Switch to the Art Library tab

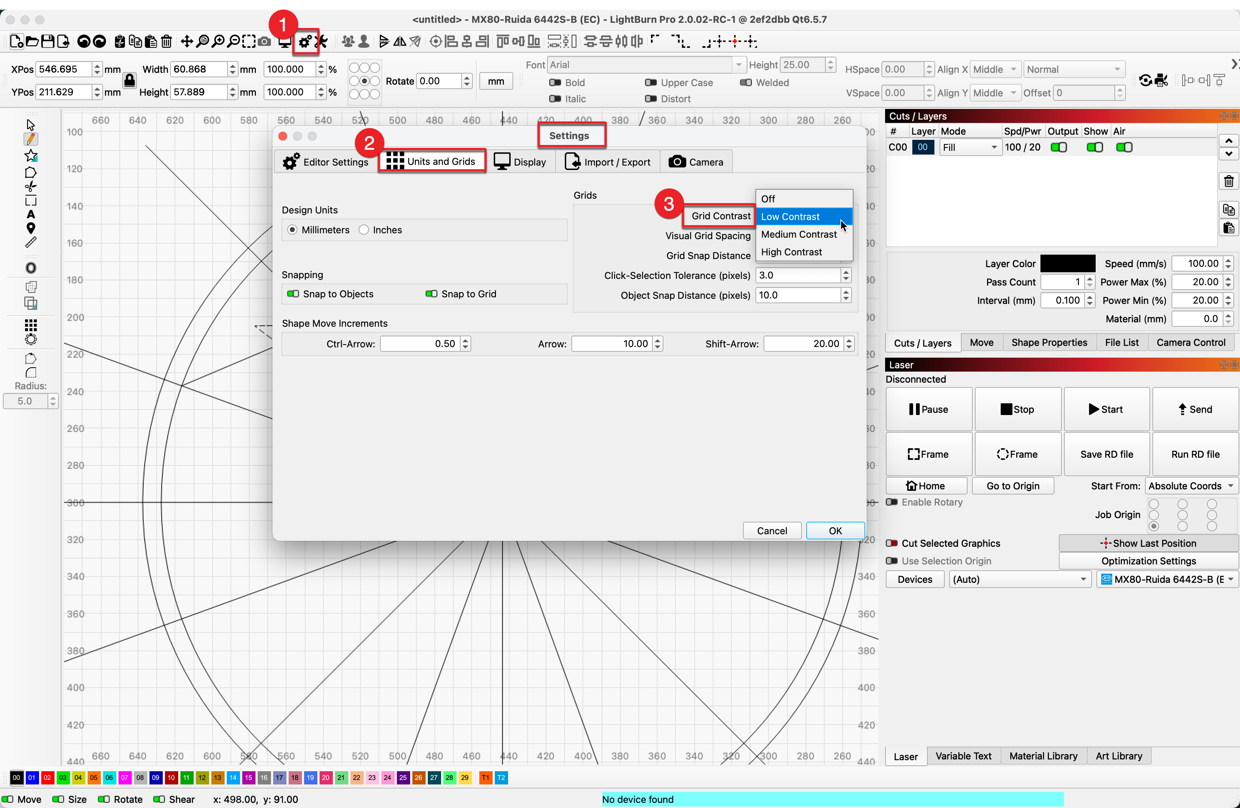1119,755
